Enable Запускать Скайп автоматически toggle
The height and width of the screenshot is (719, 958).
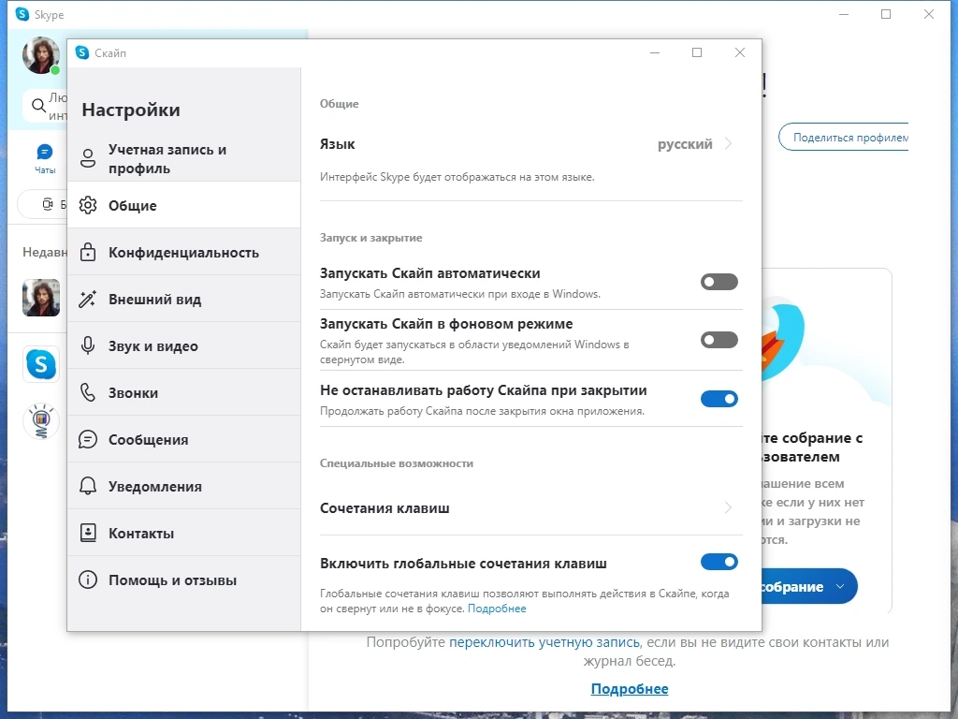coord(719,282)
